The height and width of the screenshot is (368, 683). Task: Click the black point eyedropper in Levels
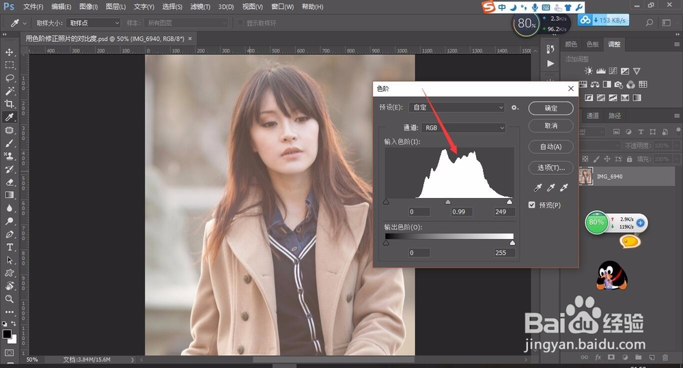538,188
